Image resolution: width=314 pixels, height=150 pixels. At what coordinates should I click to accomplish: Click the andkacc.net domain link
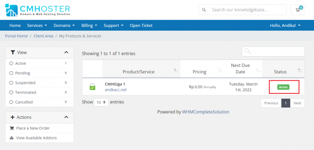[x=116, y=90]
